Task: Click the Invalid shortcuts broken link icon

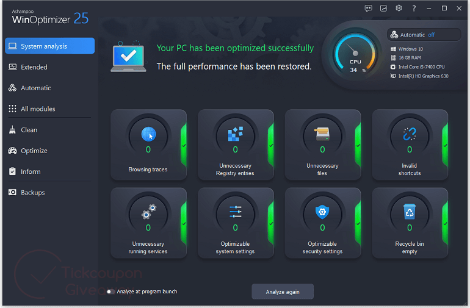Action: point(410,134)
